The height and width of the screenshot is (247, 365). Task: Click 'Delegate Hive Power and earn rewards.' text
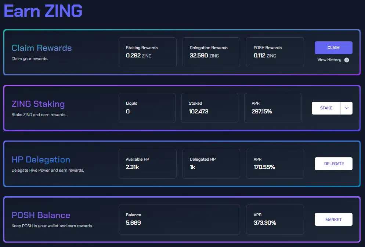click(48, 170)
